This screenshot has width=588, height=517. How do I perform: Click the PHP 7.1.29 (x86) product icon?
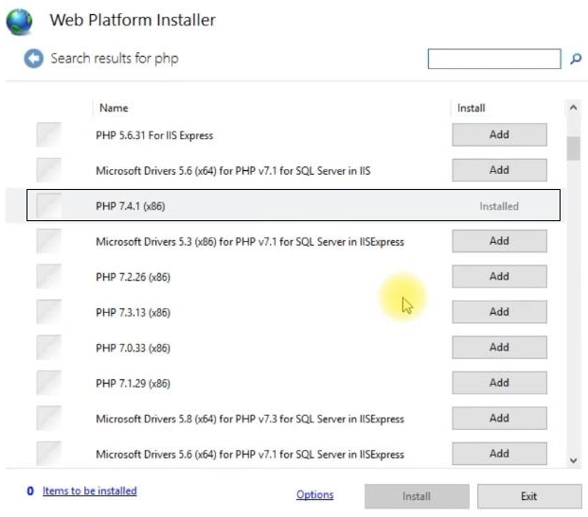pos(49,383)
